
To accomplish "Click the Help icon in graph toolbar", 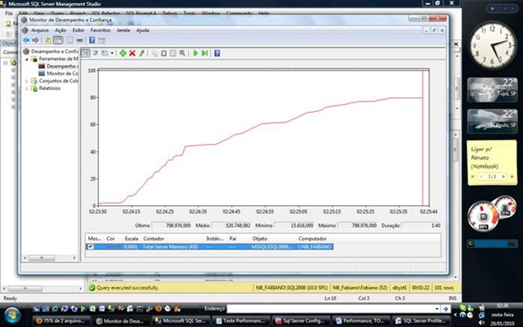I will pyautogui.click(x=217, y=53).
